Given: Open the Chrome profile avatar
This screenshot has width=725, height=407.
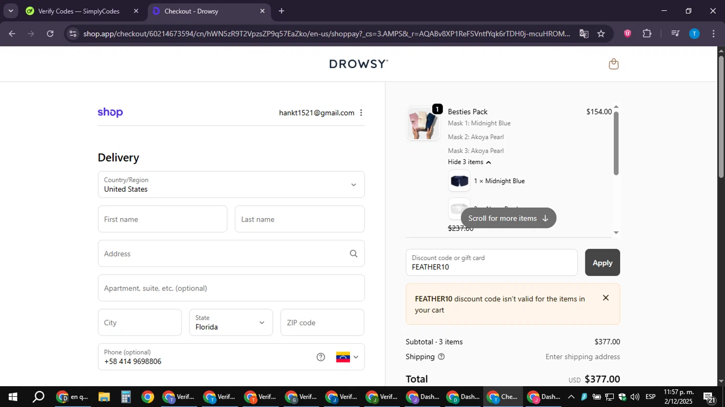Looking at the screenshot, I should click(694, 33).
